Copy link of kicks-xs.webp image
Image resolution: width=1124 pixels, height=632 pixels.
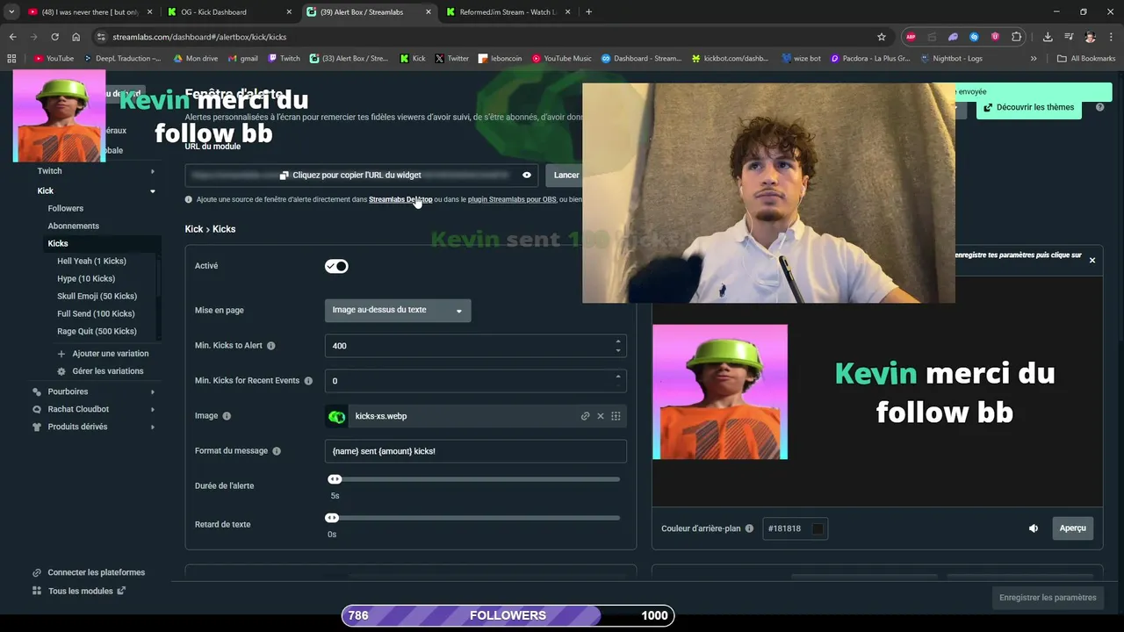[585, 416]
